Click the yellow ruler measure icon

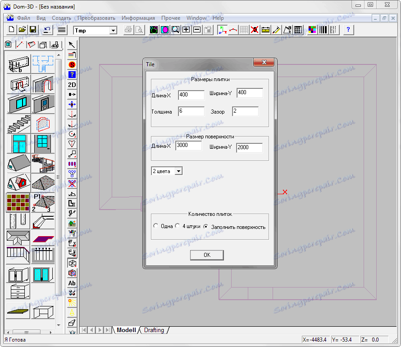[x=265, y=30]
